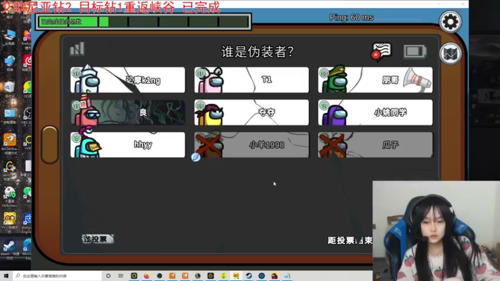
Task: Open OBS Studio from the taskbar
Action: pyautogui.click(x=159, y=276)
